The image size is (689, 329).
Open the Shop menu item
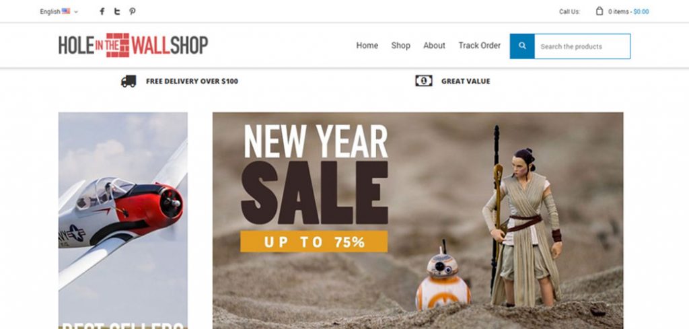(x=401, y=46)
